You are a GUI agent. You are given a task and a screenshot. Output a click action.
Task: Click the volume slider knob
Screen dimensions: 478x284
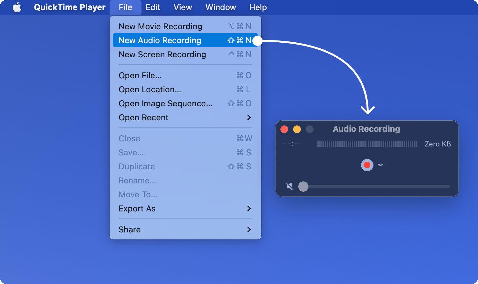pos(303,186)
